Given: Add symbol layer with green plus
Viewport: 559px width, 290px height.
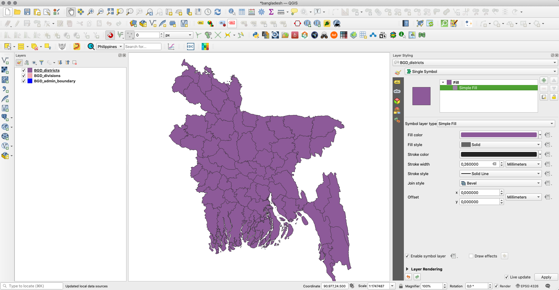Looking at the screenshot, I should point(544,80).
